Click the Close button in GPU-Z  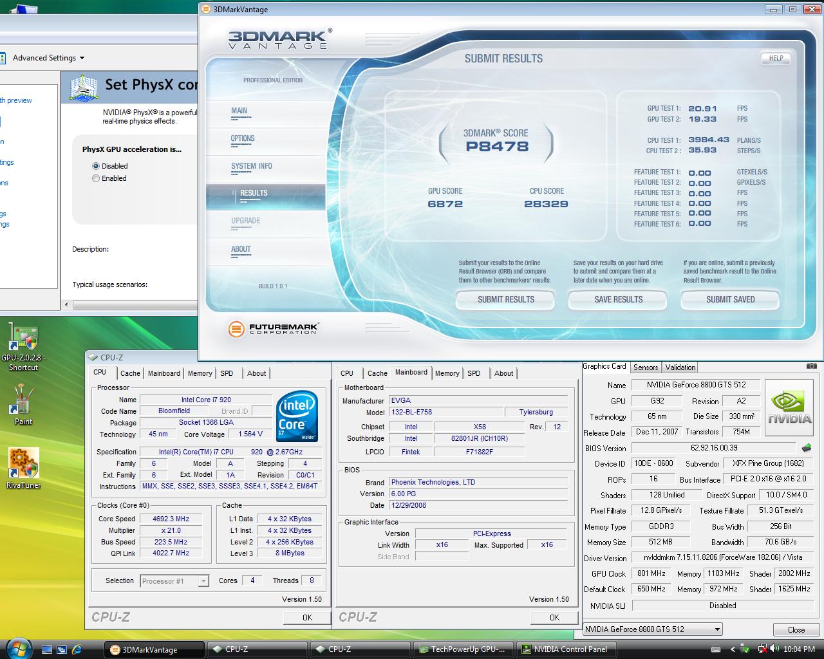796,629
